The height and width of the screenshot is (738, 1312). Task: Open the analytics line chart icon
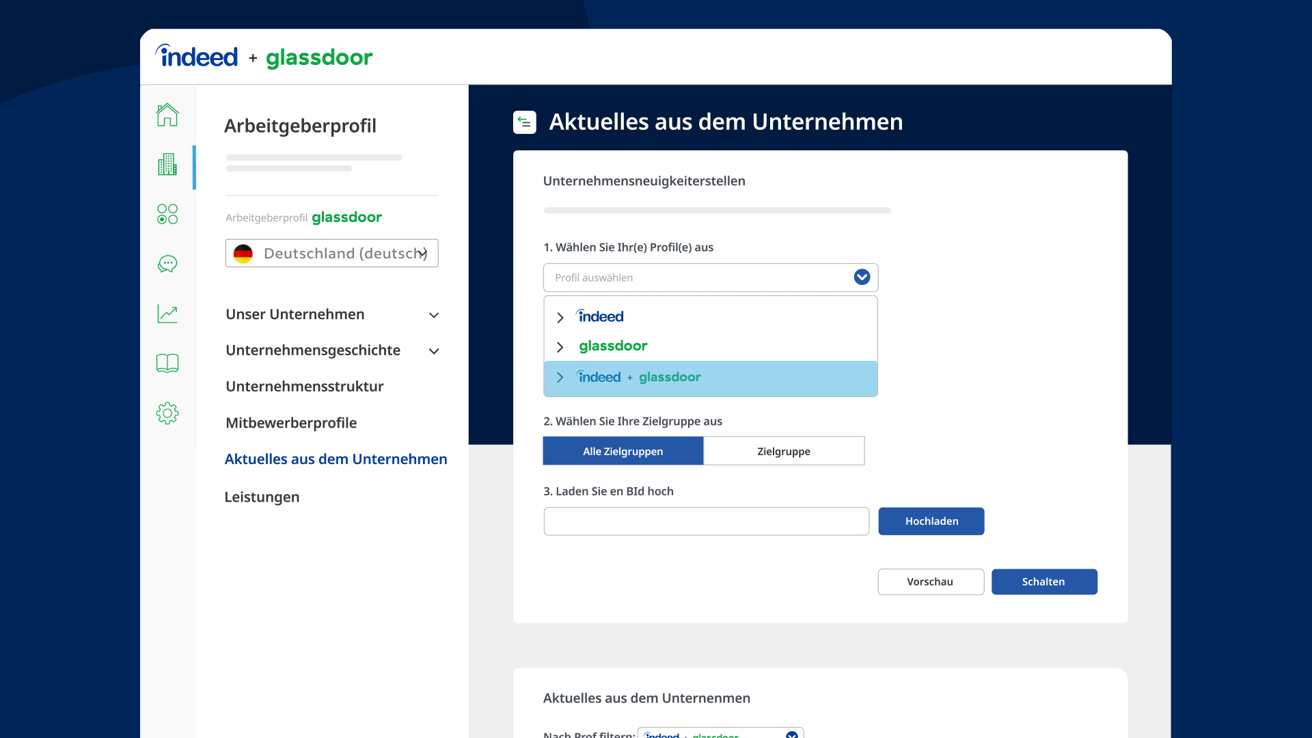pyautogui.click(x=167, y=314)
